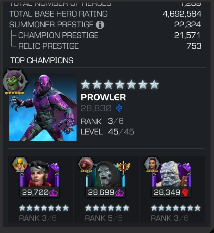Tap the 22,324 Summoner Prestige value
The image size is (214, 233).
point(188,24)
